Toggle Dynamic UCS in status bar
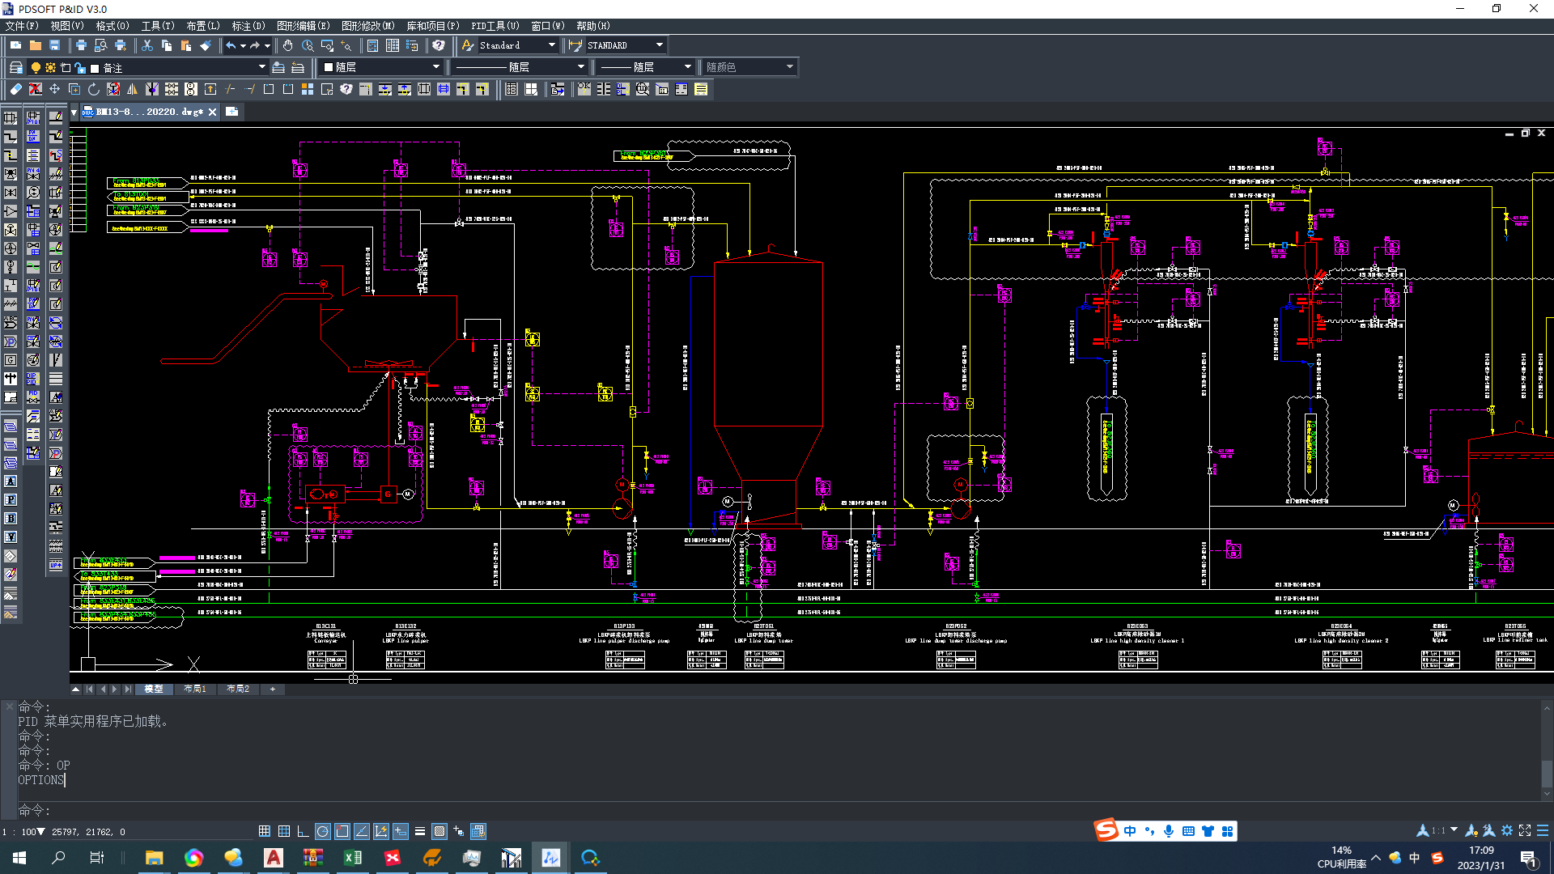This screenshot has height=874, width=1554. (381, 831)
